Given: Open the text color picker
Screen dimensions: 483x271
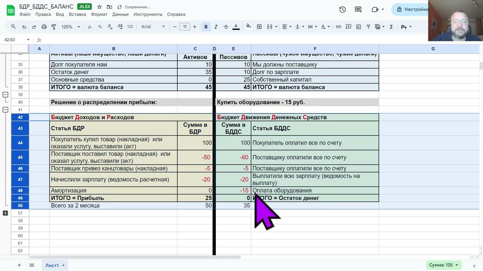Looking at the screenshot, I should (236, 27).
